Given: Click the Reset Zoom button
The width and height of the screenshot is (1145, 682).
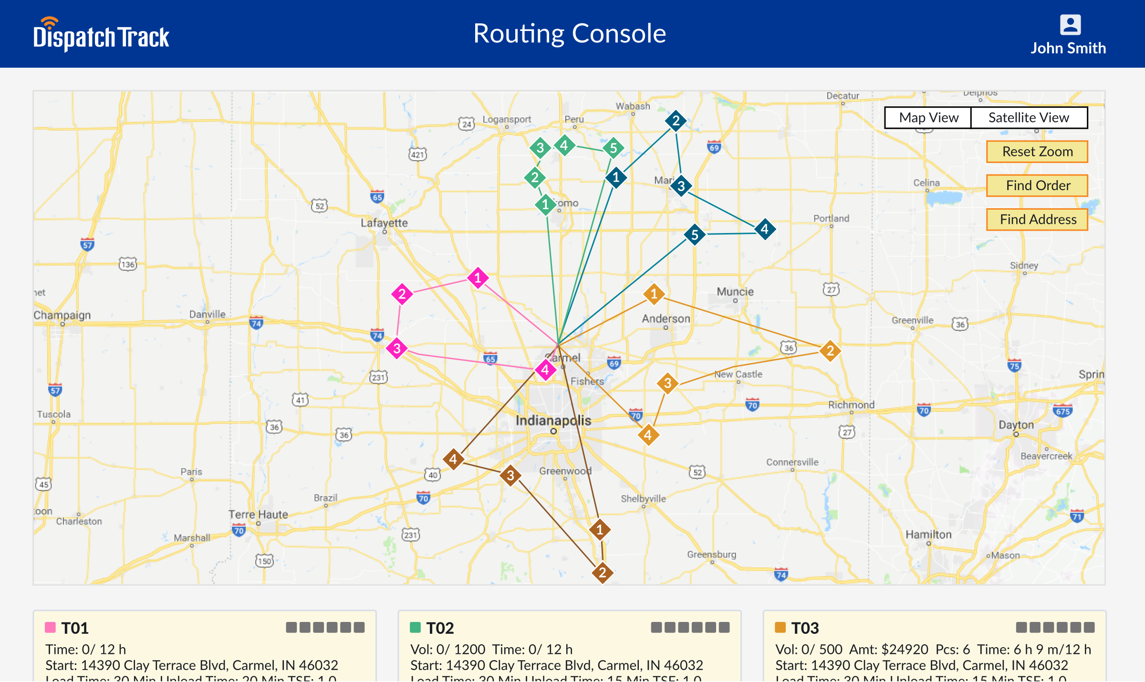Looking at the screenshot, I should pyautogui.click(x=1039, y=151).
